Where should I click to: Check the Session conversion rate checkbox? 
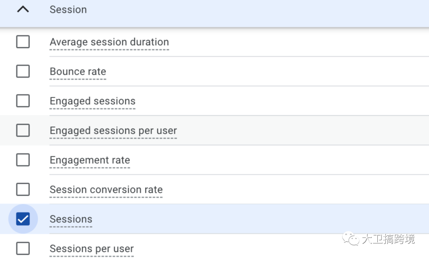tap(23, 189)
